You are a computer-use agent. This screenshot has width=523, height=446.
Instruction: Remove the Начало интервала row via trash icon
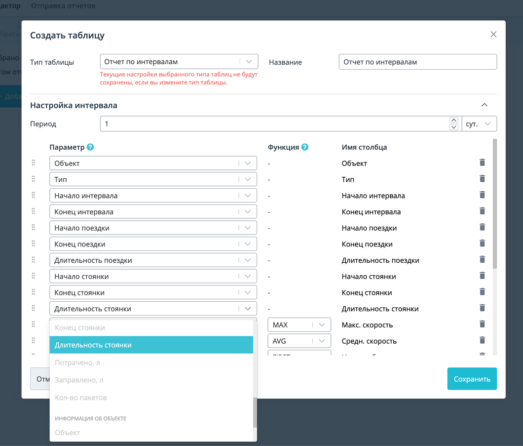[x=482, y=195]
